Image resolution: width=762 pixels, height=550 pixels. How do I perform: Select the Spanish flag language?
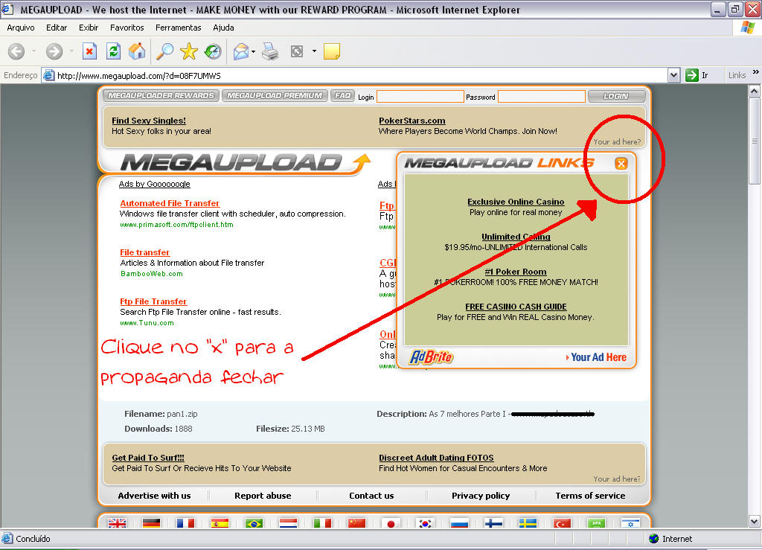click(220, 523)
